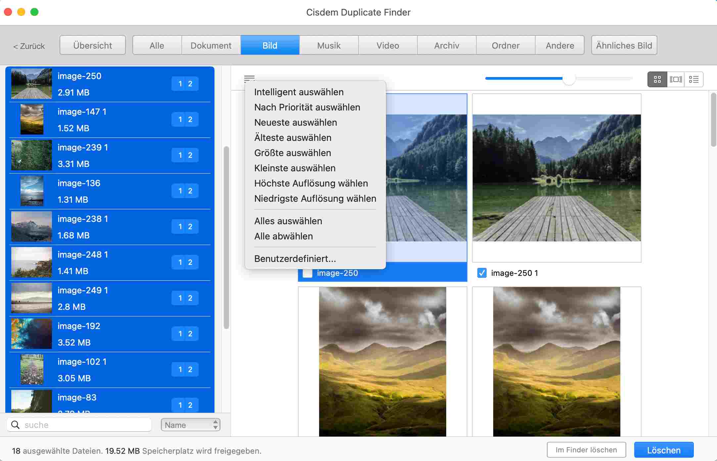The width and height of the screenshot is (717, 461).
Task: Click file badge 2 for image-136
Action: [x=190, y=191]
